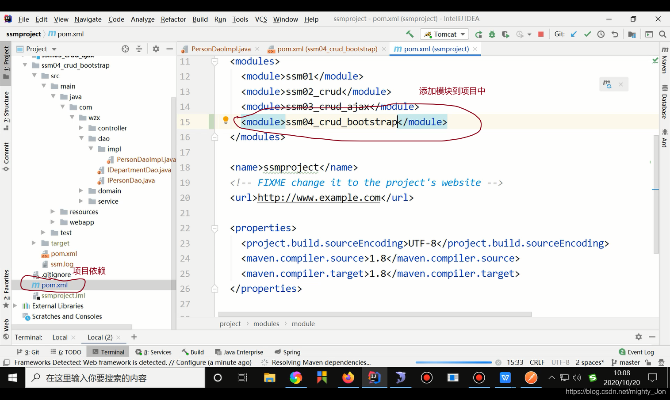Close the pom.xml (ssmproject) tab

(475, 49)
